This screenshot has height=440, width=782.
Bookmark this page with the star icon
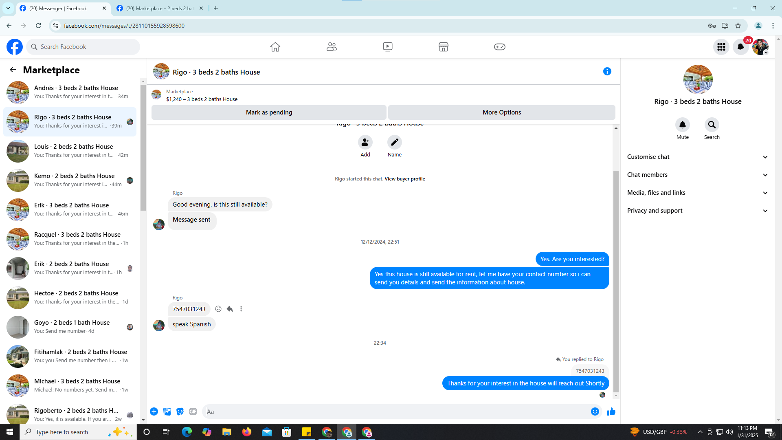click(x=738, y=26)
